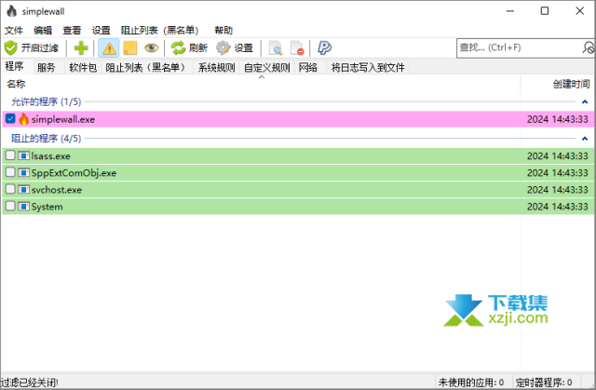Collapse the 允许的程序 group chevron
The height and width of the screenshot is (390, 596).
[x=585, y=101]
